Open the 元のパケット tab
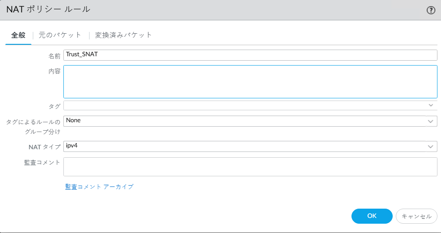 [x=60, y=35]
